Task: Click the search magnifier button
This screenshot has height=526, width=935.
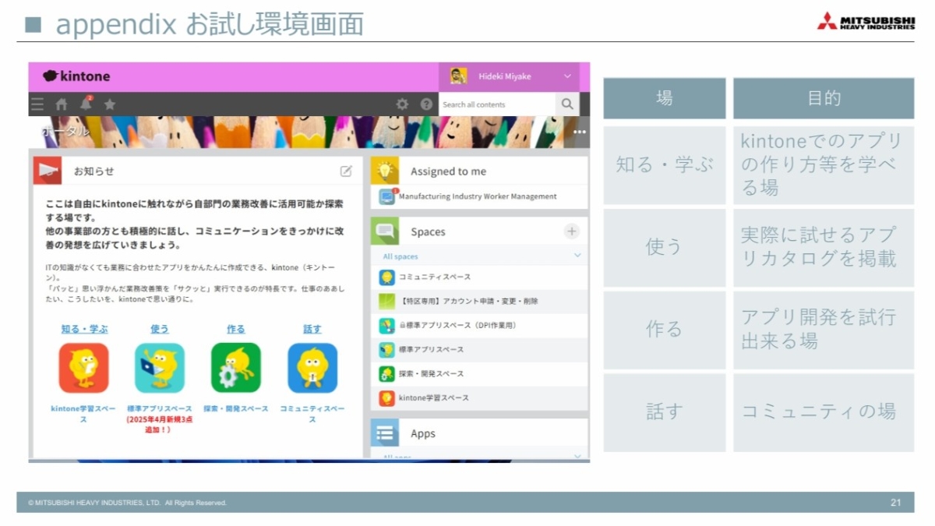Action: pyautogui.click(x=567, y=104)
